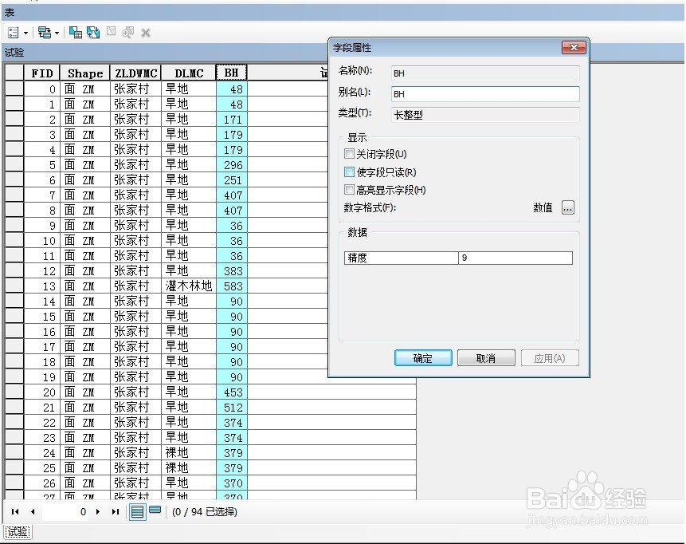Screen dimensions: 686x544
Task: Confirm field properties with 确定
Action: (422, 357)
